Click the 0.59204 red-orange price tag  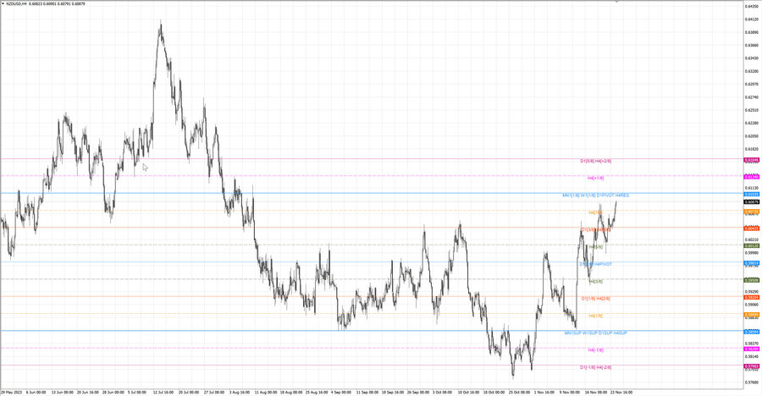752,297
